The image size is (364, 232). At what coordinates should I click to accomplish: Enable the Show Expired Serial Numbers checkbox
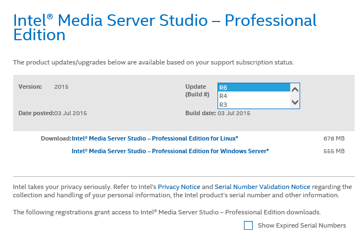pos(248,225)
